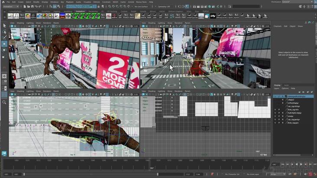
Task: Activate the Lasso select tool
Action: [4, 32]
